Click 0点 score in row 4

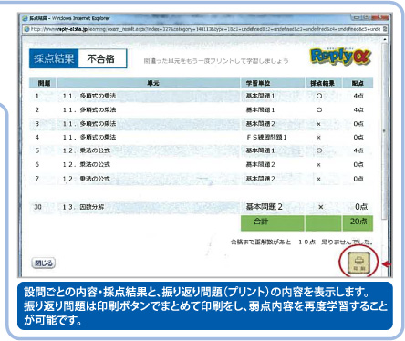[x=358, y=138]
